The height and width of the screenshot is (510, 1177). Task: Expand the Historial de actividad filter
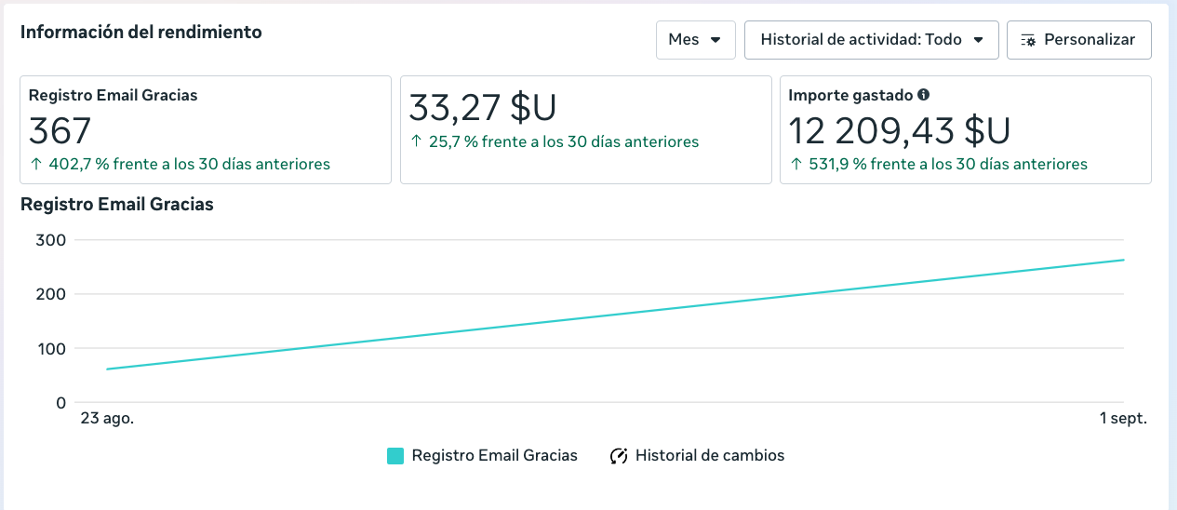click(x=871, y=40)
